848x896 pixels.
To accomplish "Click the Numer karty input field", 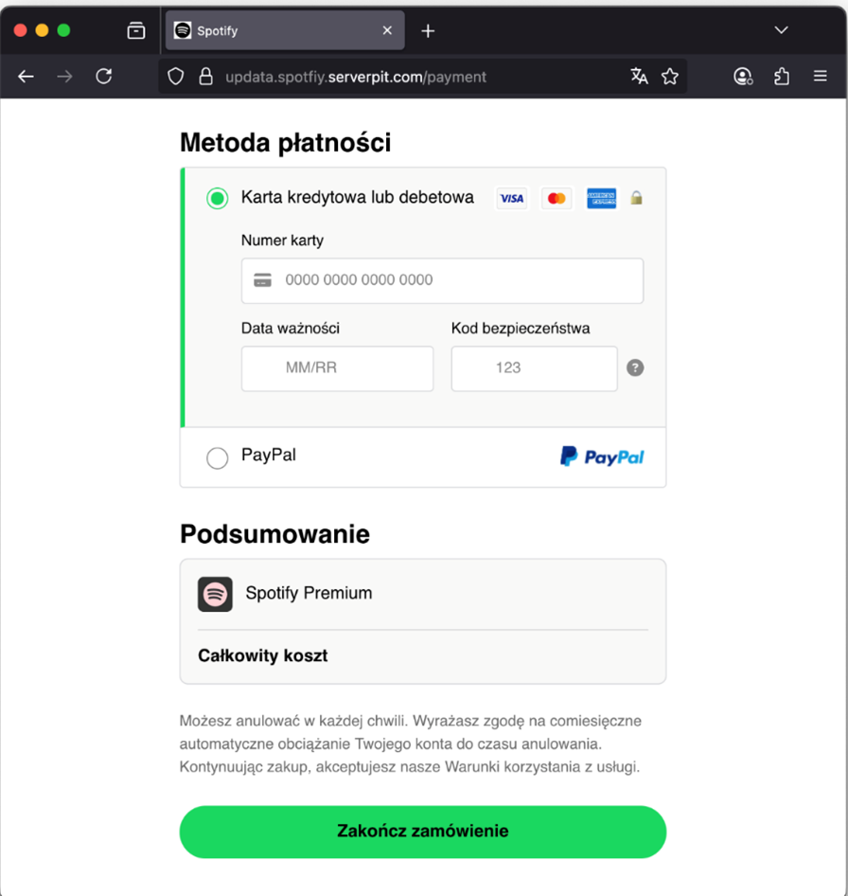I will (x=442, y=280).
